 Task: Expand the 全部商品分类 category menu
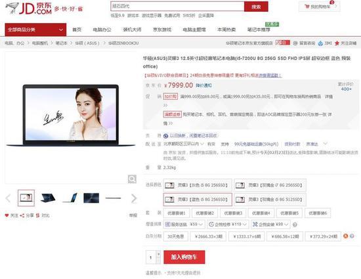[x=35, y=30]
